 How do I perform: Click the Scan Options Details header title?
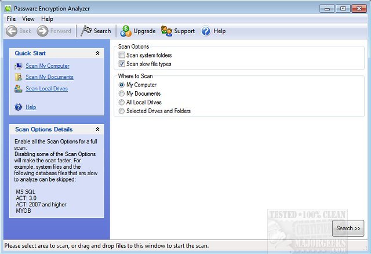(44, 129)
